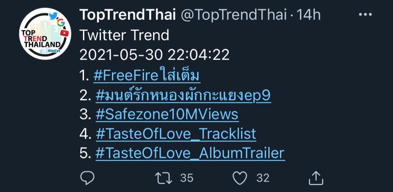Open the share upload icon
The height and width of the screenshot is (192, 393).
click(316, 178)
